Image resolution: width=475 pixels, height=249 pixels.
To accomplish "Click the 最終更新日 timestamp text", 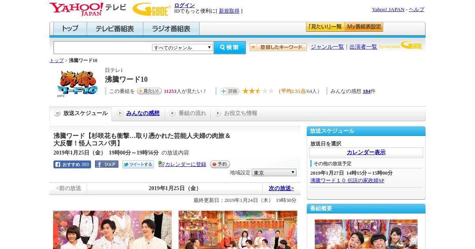I will pyautogui.click(x=245, y=200).
